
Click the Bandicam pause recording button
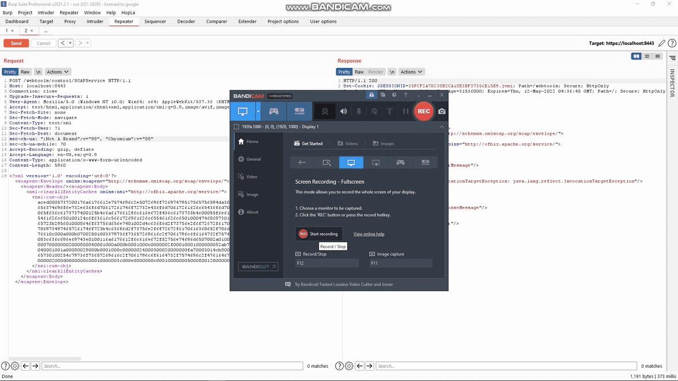point(406,111)
